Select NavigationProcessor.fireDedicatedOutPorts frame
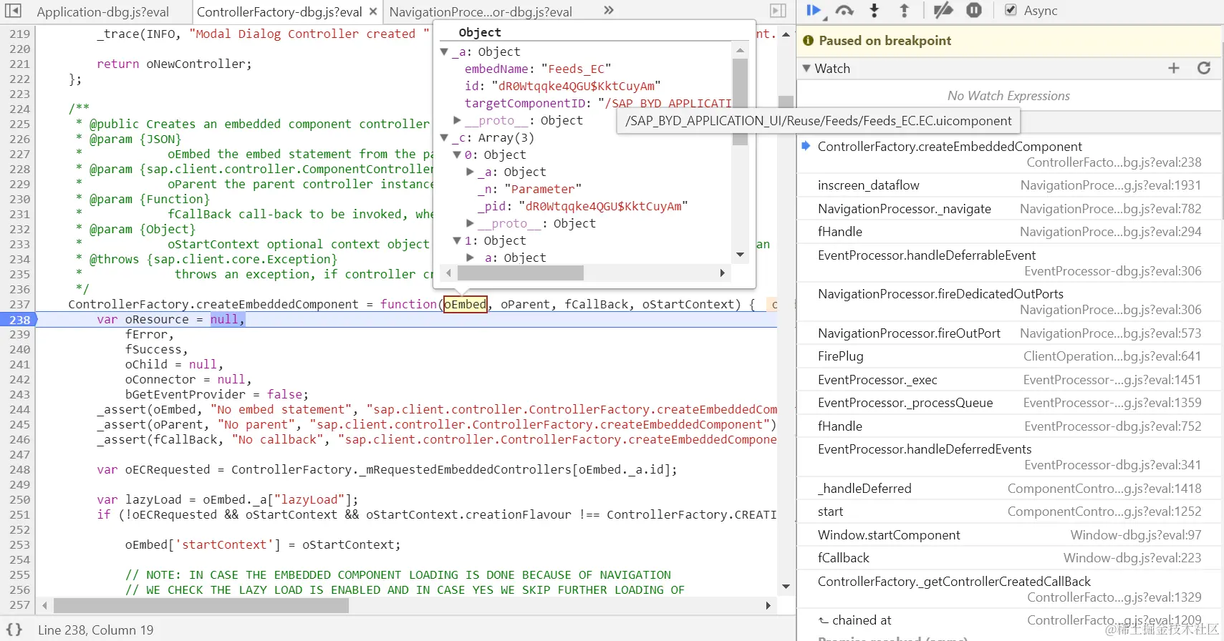Screen dimensions: 1224x641 click(1009, 301)
